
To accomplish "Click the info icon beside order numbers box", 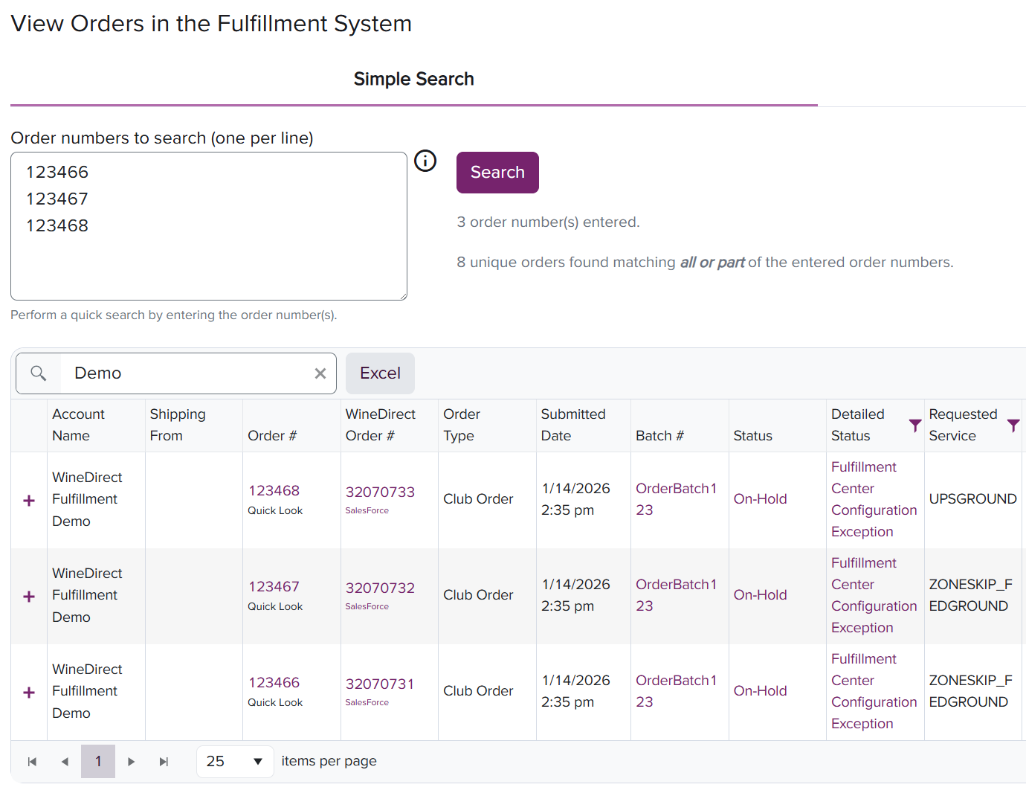I will pyautogui.click(x=425, y=161).
